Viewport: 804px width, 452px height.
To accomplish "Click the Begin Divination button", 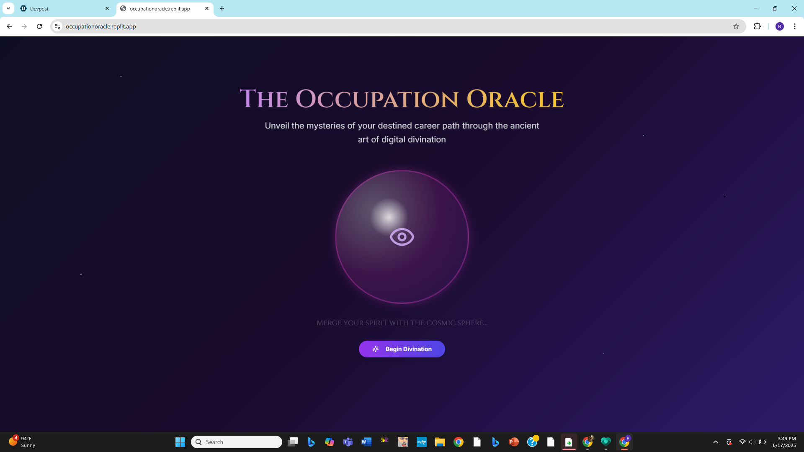I will coord(402,349).
